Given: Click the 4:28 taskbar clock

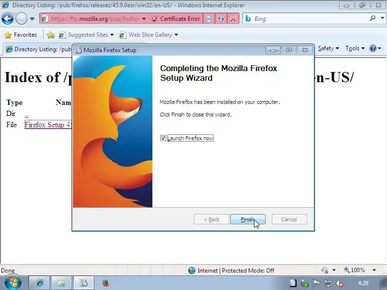Looking at the screenshot, I should (363, 283).
